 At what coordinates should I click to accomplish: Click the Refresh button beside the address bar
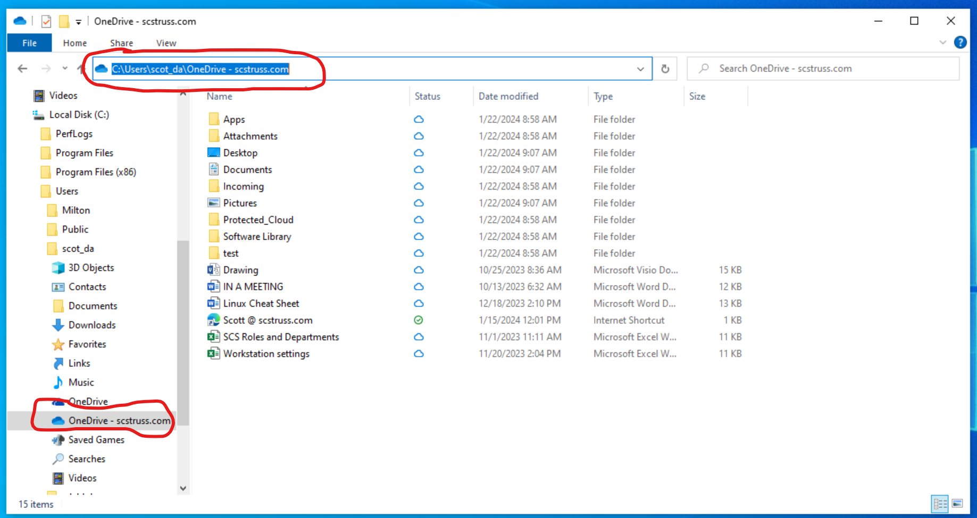(665, 69)
